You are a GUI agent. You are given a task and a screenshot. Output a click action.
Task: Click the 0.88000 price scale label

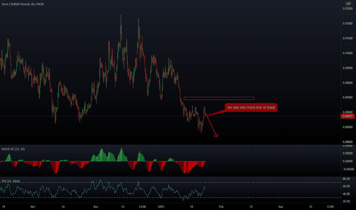(x=348, y=142)
